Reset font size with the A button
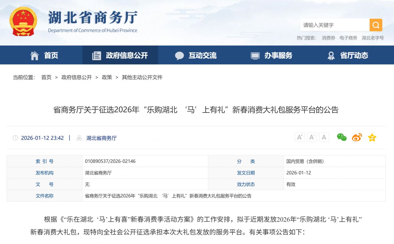 pyautogui.click(x=324, y=137)
